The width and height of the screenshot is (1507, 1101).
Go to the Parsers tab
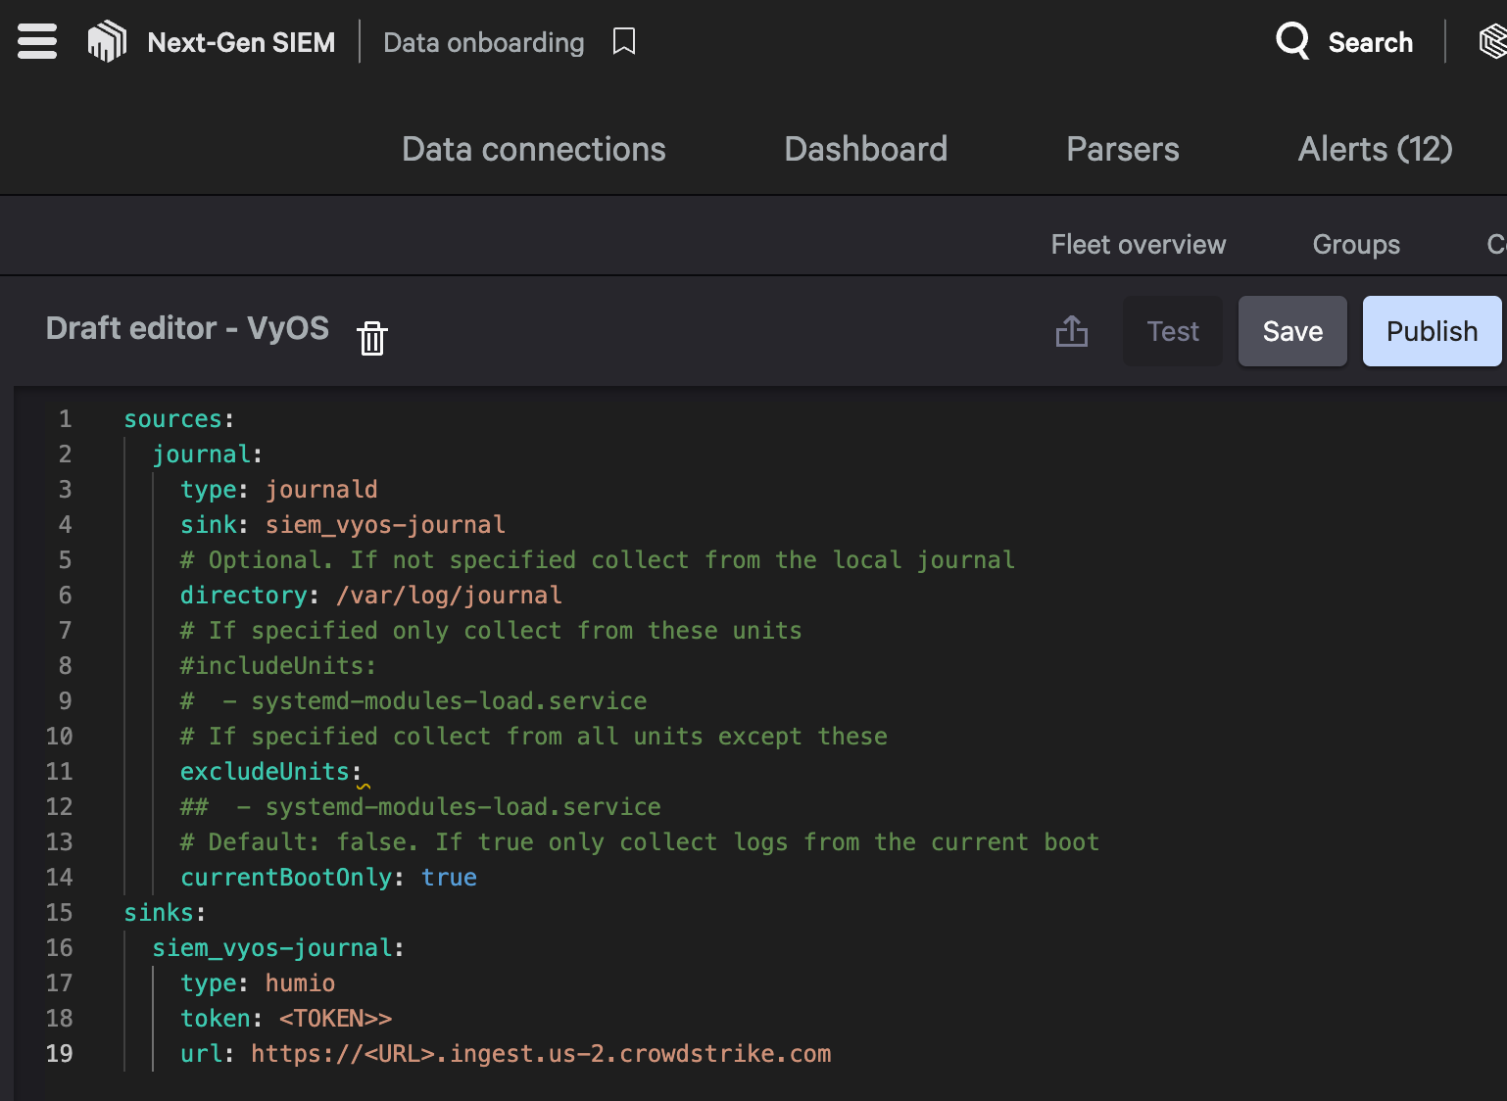click(1122, 149)
